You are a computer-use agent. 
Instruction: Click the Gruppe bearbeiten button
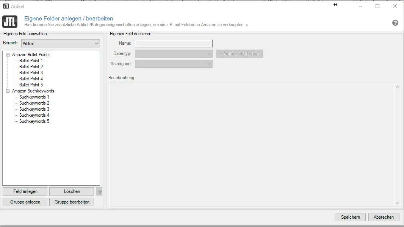coord(72,202)
